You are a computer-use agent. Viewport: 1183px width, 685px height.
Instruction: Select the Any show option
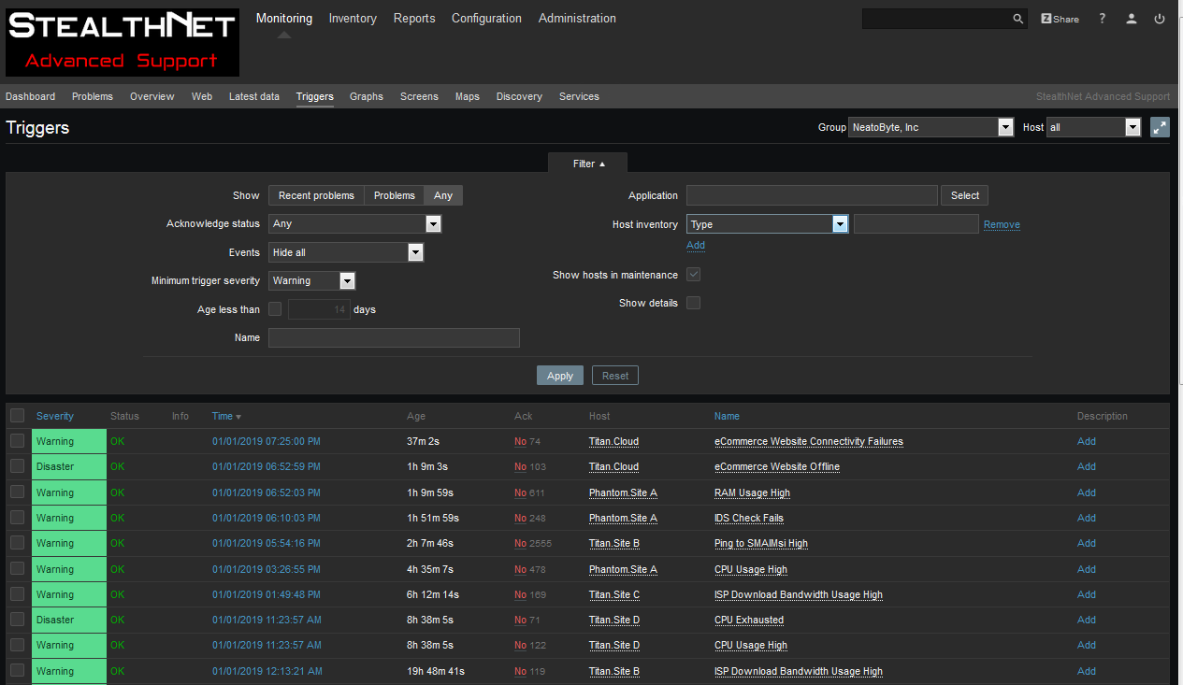click(x=443, y=195)
